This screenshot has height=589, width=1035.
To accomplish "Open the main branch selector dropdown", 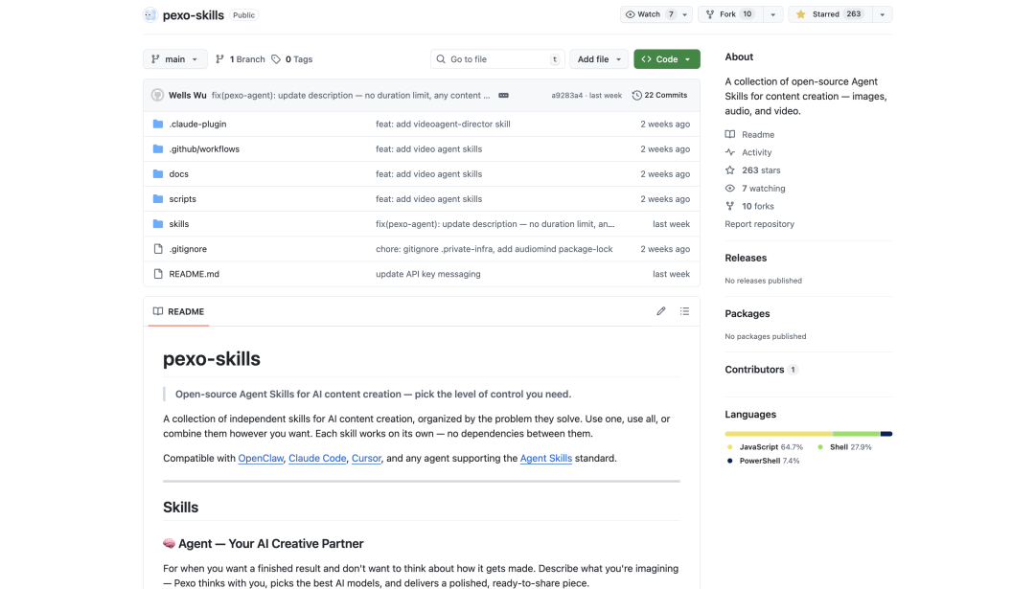I will [x=175, y=59].
